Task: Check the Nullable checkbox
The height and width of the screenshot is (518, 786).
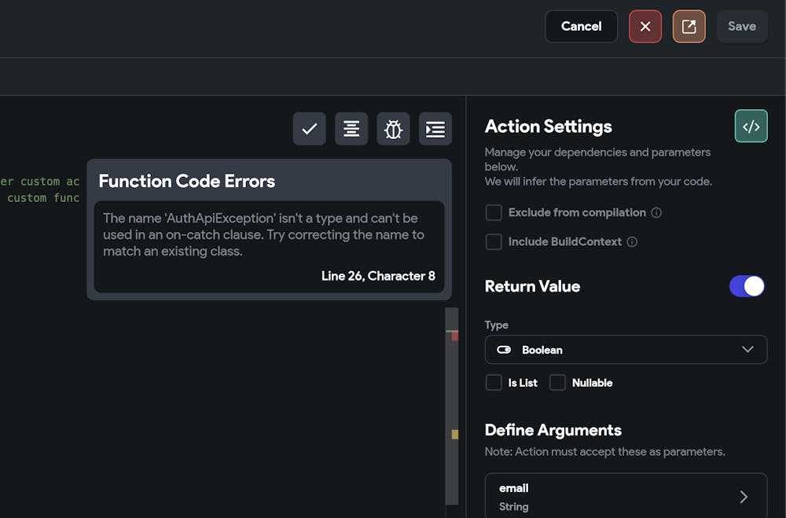Action: coord(557,383)
